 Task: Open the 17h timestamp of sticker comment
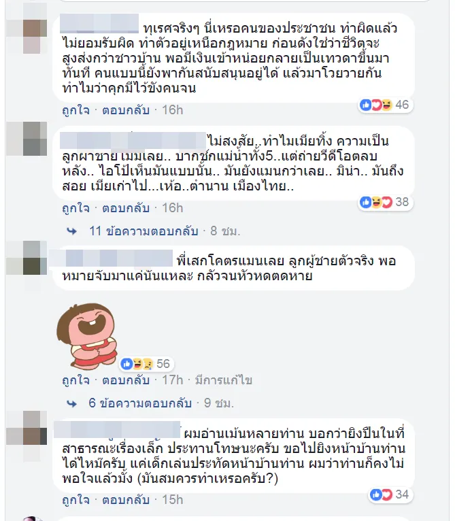(173, 380)
